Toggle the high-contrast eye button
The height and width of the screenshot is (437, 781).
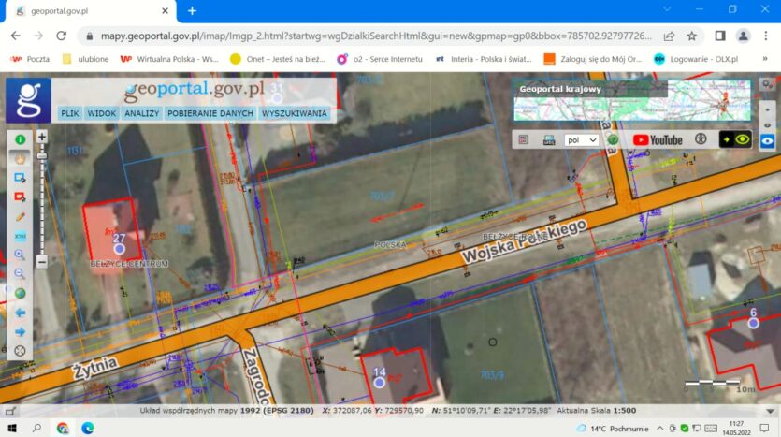[735, 139]
